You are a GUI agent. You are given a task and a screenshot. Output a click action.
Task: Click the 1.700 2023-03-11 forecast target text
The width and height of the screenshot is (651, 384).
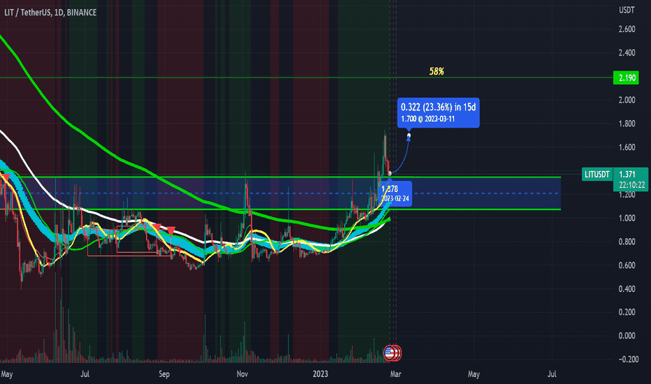(x=427, y=119)
